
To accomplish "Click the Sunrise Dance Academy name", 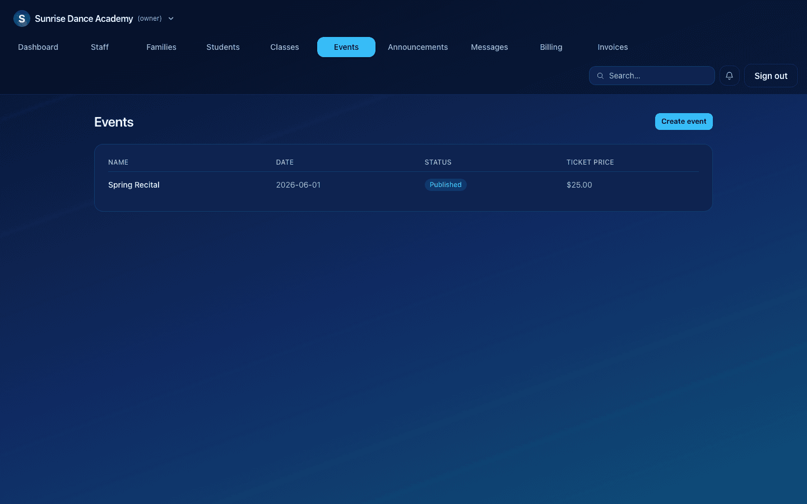I will click(x=84, y=18).
